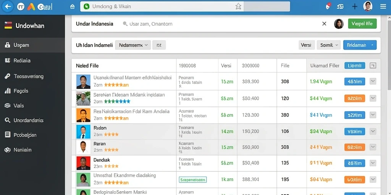Viewport: 391px width, 195px height.
Task: Click the plus icon in the top bar
Action: [x=355, y=7]
